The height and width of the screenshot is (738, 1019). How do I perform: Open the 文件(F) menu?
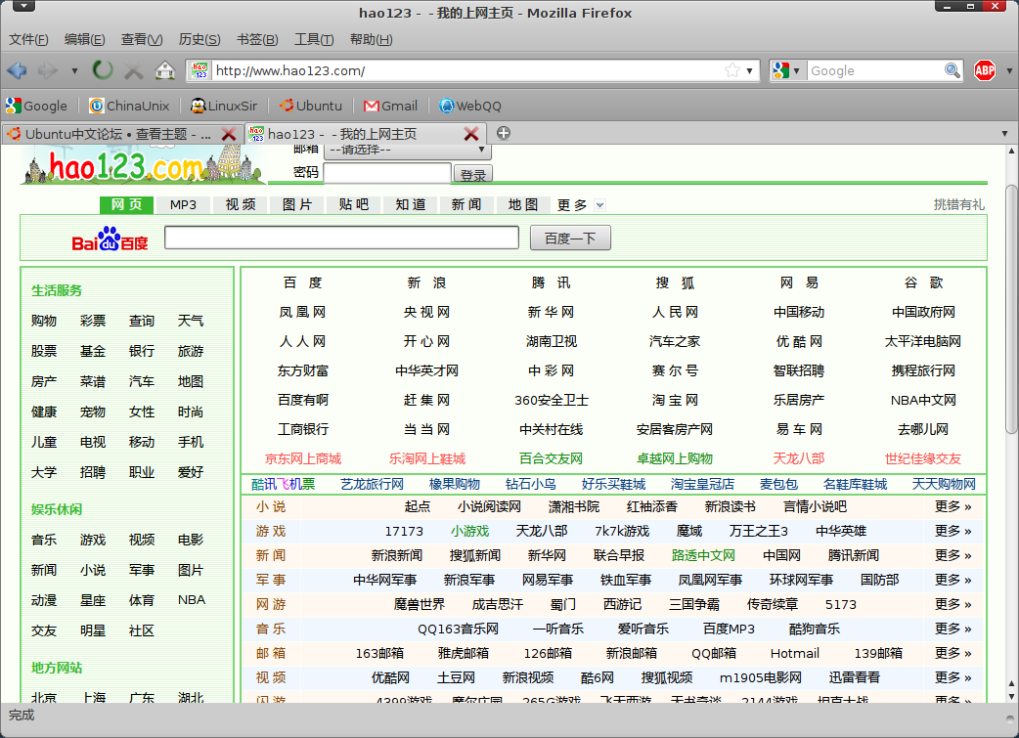pos(28,40)
